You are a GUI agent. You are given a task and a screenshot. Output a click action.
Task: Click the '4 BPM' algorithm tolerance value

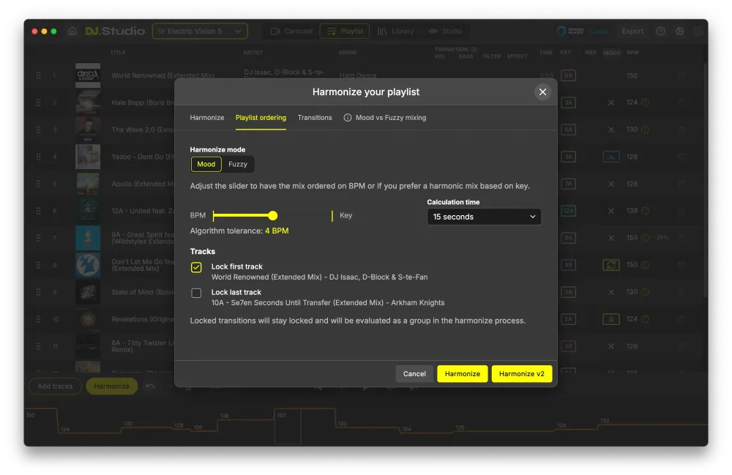[x=277, y=231]
